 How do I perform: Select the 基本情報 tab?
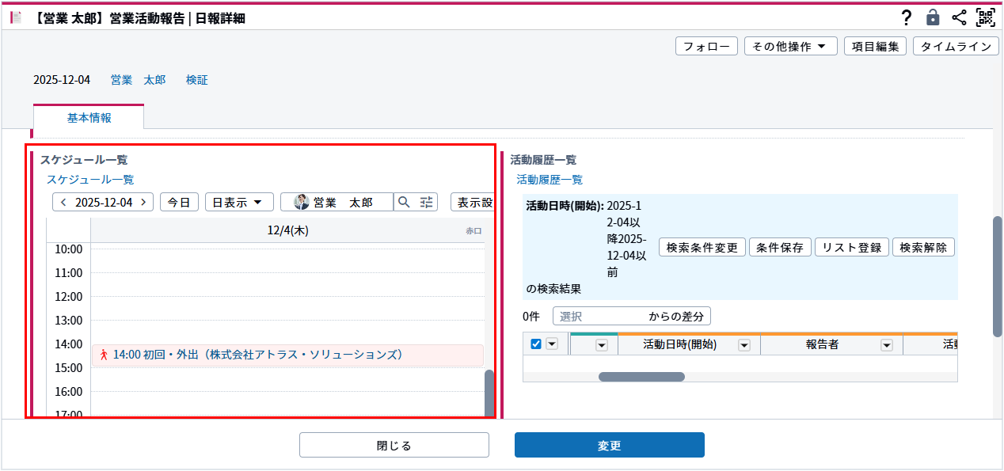coord(89,118)
